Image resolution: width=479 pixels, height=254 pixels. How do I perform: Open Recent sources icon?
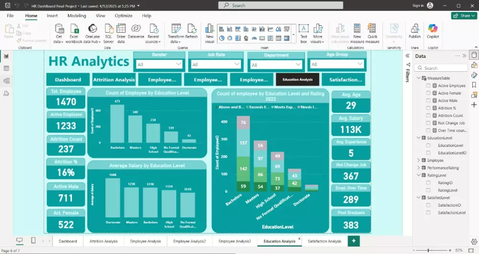(153, 29)
